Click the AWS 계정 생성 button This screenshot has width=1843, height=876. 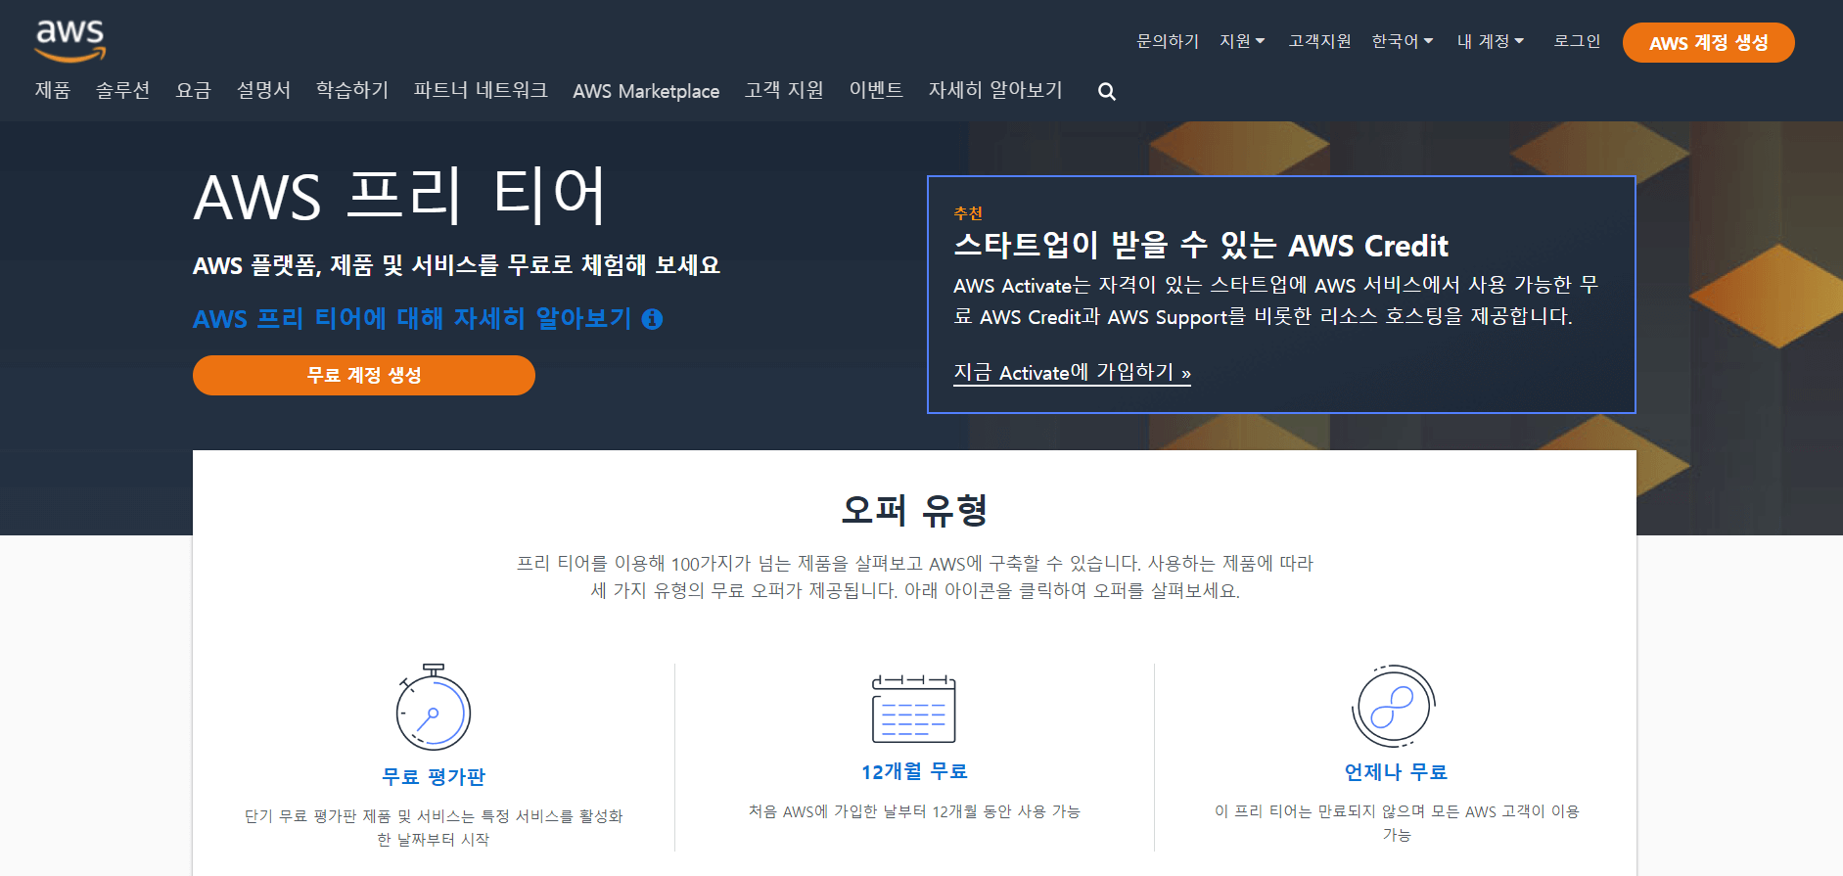pyautogui.click(x=1708, y=42)
